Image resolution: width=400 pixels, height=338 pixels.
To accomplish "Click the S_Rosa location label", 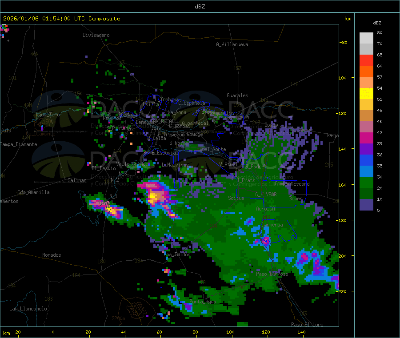I will pos(179,143).
